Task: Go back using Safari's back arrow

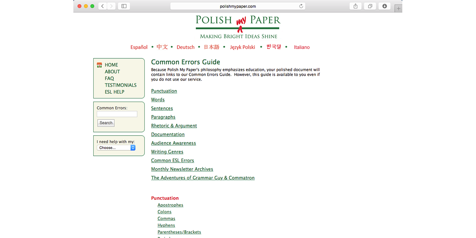Action: click(x=103, y=6)
